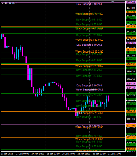Select the 1817.81 pink price tag

131,43
